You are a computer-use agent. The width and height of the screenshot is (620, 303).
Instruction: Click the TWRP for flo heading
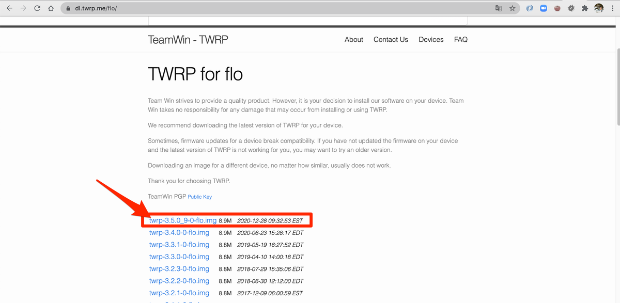tap(195, 74)
